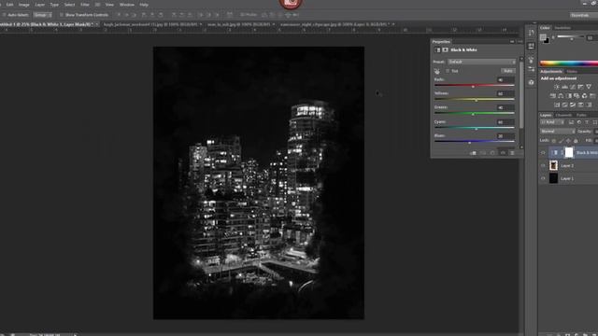Add a Hue/Saturation adjustment
This screenshot has height=336, width=598.
coord(552,96)
